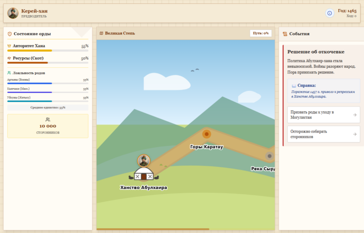Viewport: 364px width, 233px height.
Task: Click the people icon beside Лояльность родов
Action: 9,73
